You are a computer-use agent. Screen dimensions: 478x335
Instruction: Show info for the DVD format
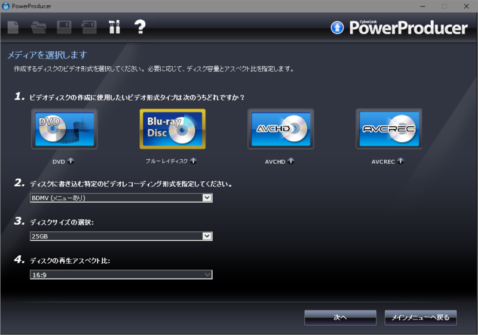click(71, 161)
